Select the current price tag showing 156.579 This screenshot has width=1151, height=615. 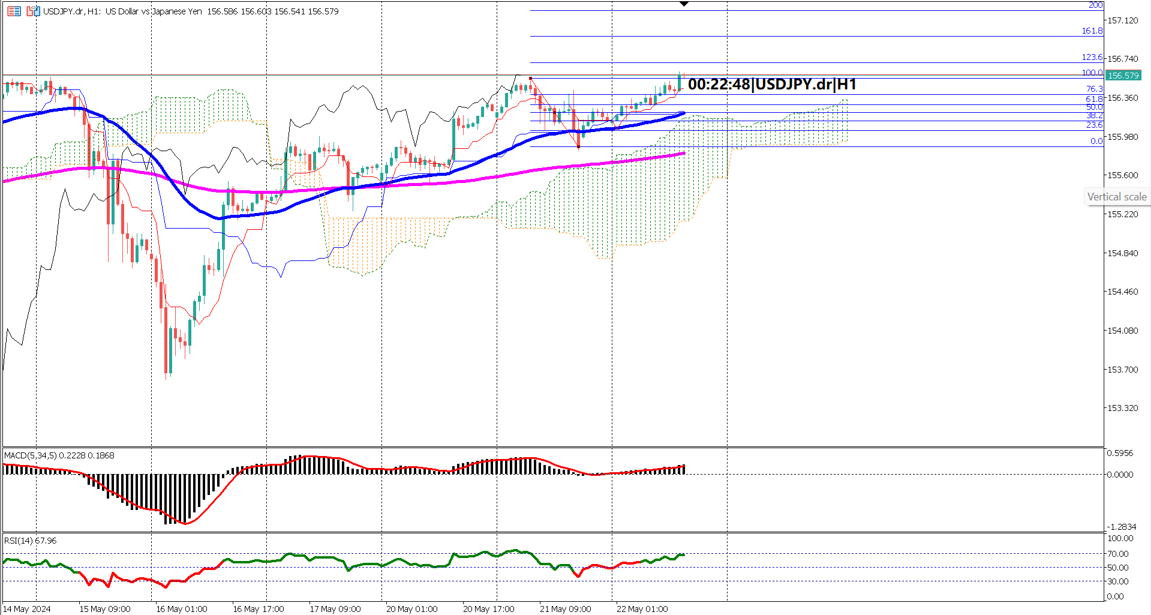(1124, 76)
